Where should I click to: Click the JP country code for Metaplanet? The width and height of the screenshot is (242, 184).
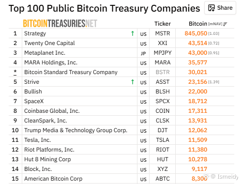(143, 53)
